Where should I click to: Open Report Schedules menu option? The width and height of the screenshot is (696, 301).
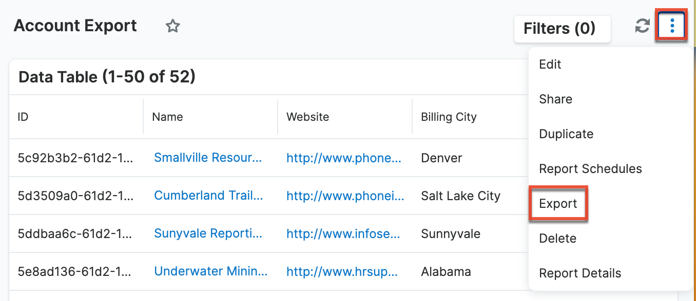click(x=590, y=169)
